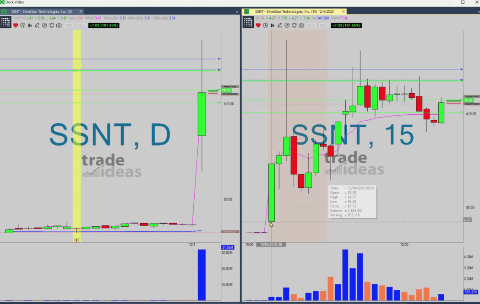Screen dimensions: 480x304
Task: Click the 10.61 price label on daily chart axis
Action: pyautogui.click(x=226, y=91)
